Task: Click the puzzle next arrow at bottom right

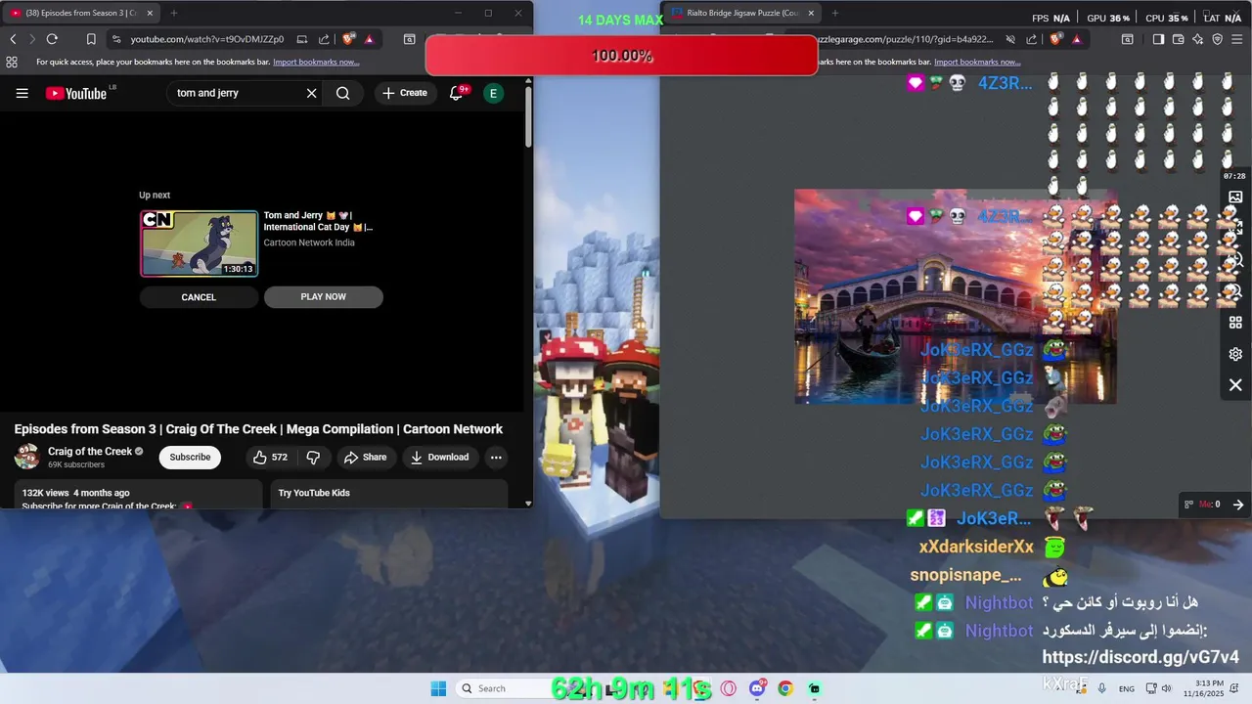Action: 1237,505
